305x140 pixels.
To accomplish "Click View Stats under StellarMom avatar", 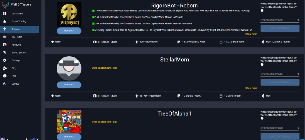I will (69, 85).
